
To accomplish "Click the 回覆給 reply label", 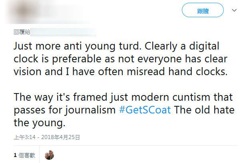I will [22, 31].
